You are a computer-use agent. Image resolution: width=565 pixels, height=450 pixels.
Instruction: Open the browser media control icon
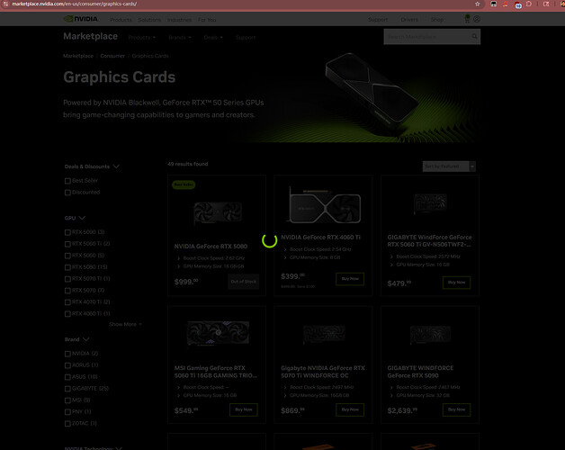[x=547, y=4]
